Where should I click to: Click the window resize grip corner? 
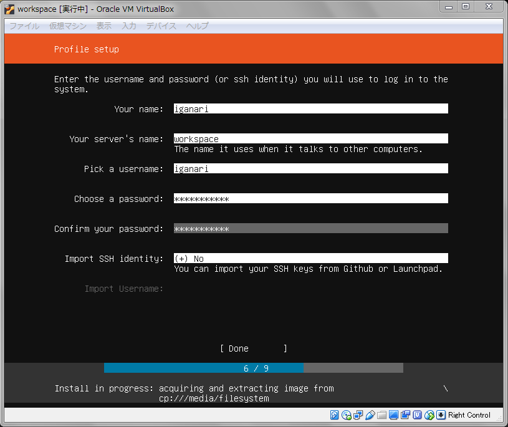[500, 418]
